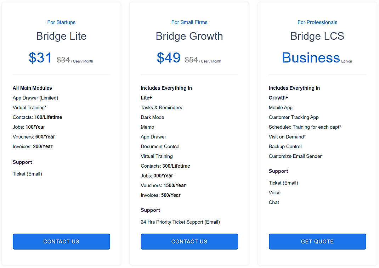This screenshot has height=268, width=379.
Task: Click GET QUOTE for Bridge LCS Business
Action: point(317,241)
